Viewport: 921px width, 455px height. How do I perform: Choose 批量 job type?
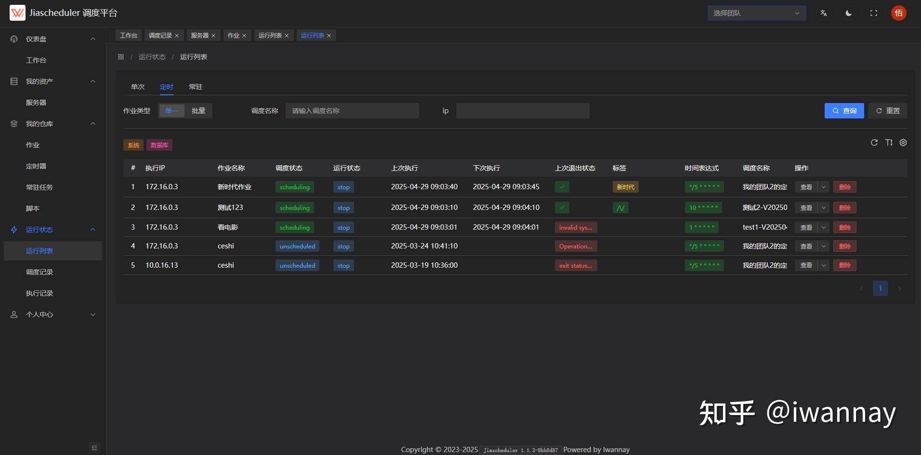point(198,111)
